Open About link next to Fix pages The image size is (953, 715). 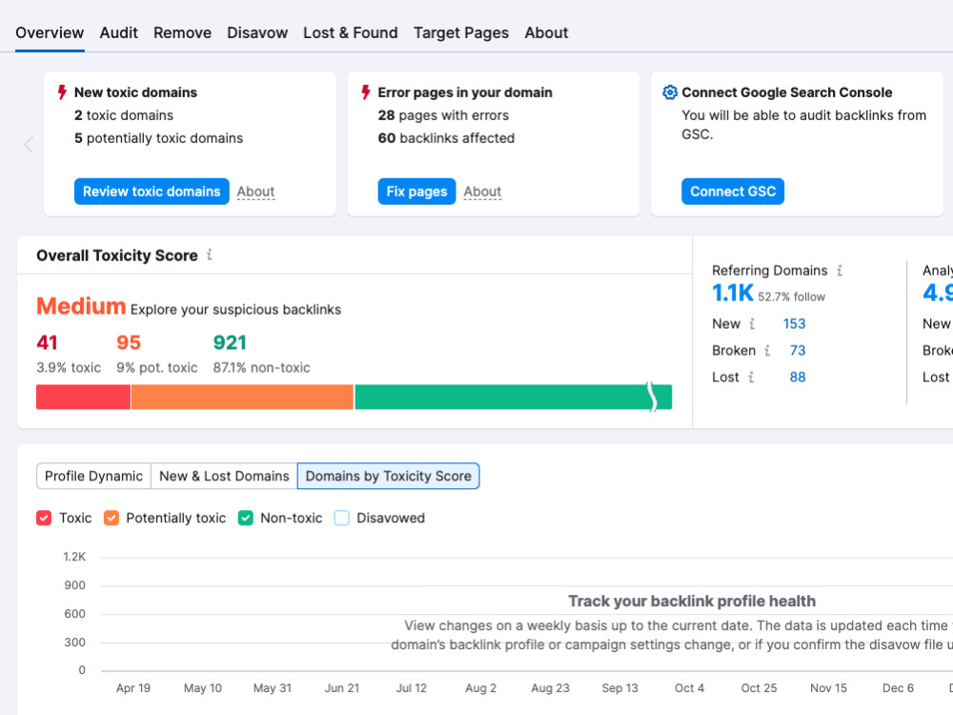pos(482,192)
